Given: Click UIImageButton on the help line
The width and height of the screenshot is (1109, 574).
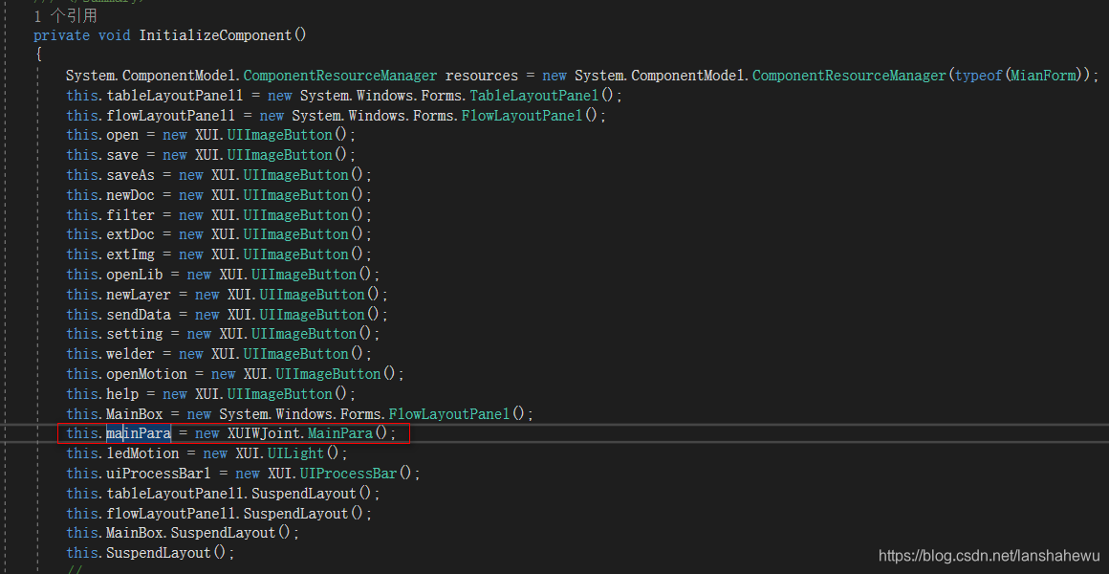Looking at the screenshot, I should [280, 393].
